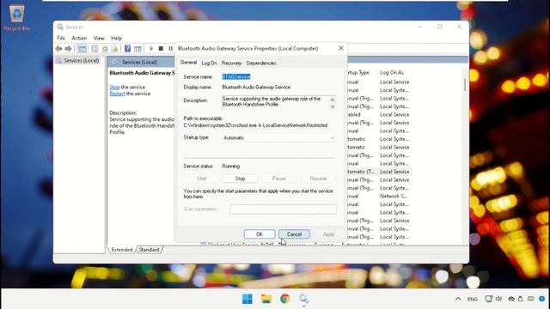Open Google Chrome from the taskbar
The height and width of the screenshot is (309, 550).
284,299
